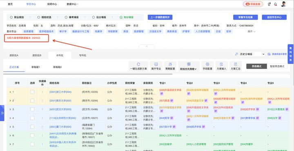Image resolution: width=294 pixels, height=151 pixels.
Task: Expand left sidebar with double-arrow handle
Action: (x=2, y=113)
